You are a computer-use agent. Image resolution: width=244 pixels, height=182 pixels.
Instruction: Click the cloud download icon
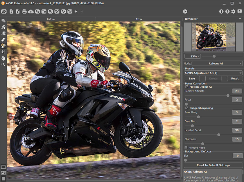[31, 12]
